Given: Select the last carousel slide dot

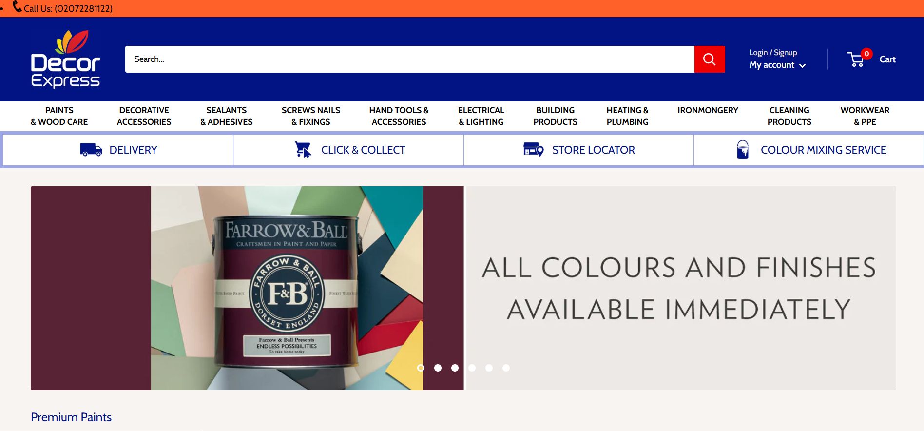Looking at the screenshot, I should pyautogui.click(x=506, y=368).
